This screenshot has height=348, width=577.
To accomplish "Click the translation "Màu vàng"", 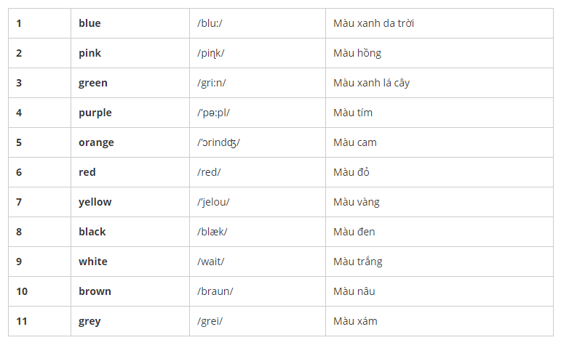I will click(x=357, y=202).
